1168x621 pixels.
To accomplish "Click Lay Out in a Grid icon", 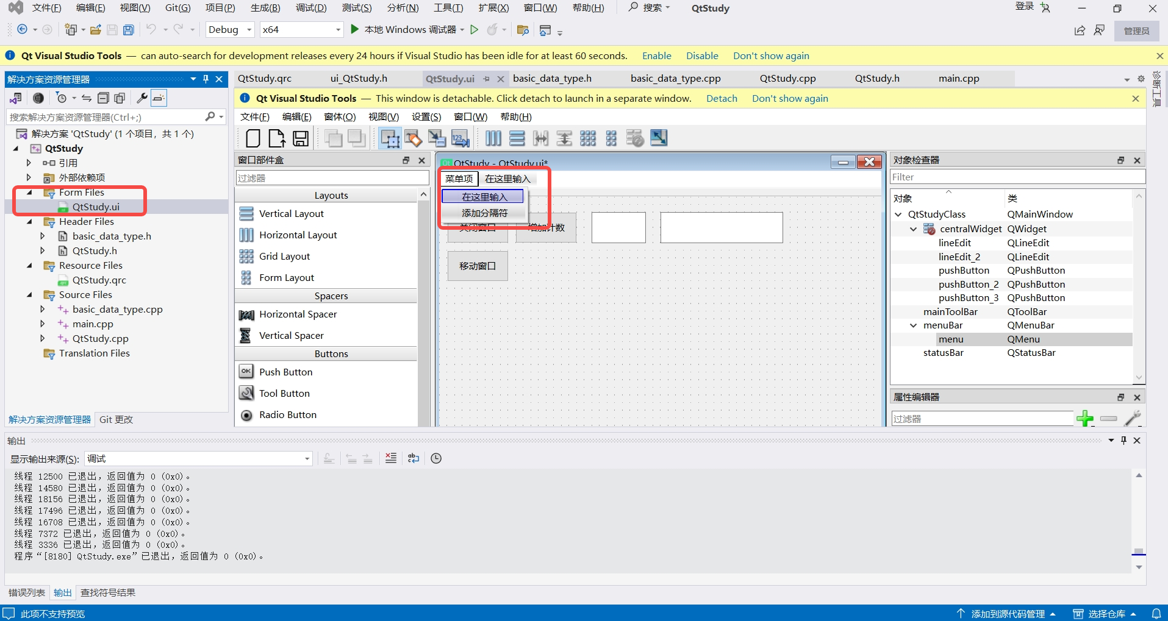I will (588, 138).
